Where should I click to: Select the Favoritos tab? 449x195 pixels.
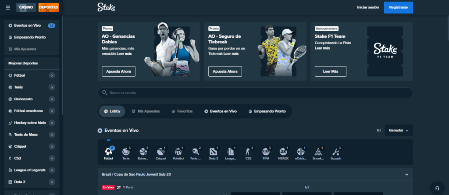point(182,111)
